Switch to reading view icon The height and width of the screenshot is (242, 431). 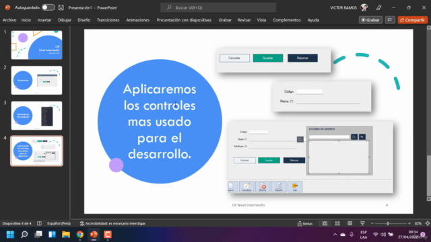[350, 223]
